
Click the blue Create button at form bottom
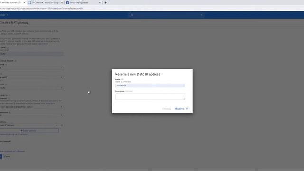(x=1, y=156)
